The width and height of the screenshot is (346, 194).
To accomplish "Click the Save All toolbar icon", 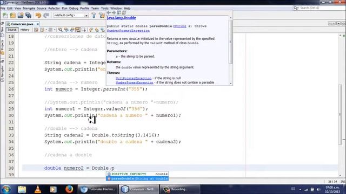I will pyautogui.click(x=28, y=16).
